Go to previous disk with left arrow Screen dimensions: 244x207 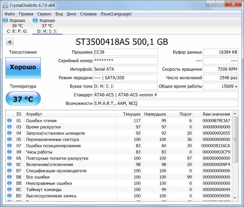pyautogui.click(x=10, y=42)
